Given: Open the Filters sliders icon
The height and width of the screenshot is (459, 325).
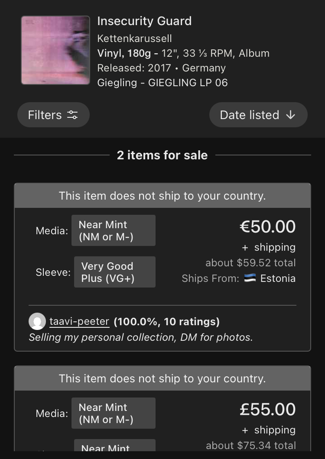Looking at the screenshot, I should click(72, 115).
